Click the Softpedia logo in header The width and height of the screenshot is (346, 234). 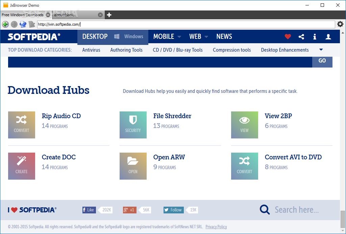tap(34, 36)
